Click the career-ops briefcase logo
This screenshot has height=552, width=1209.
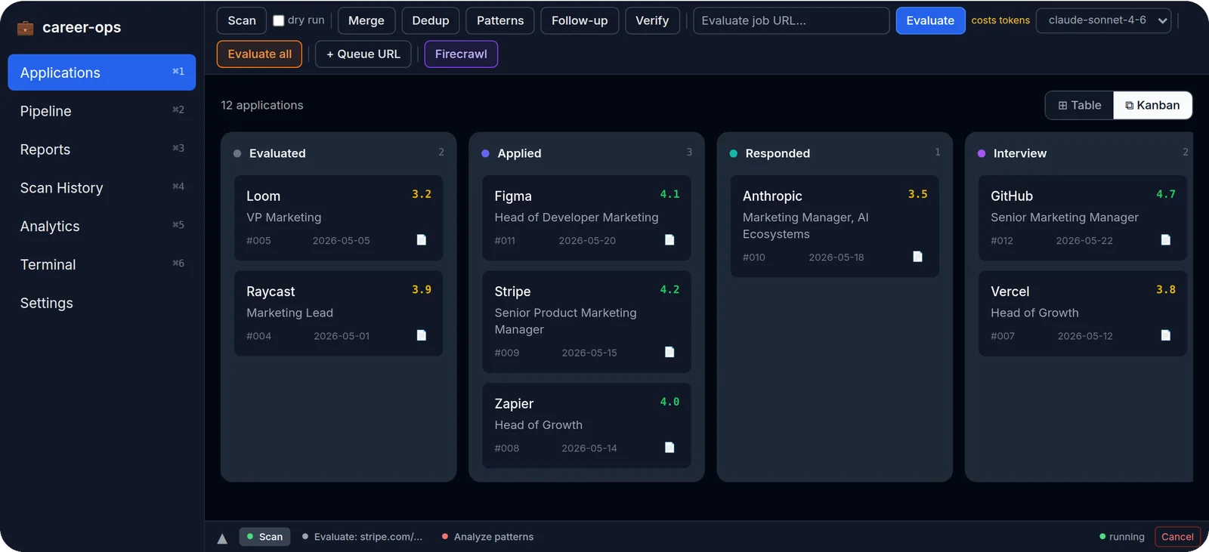click(x=26, y=28)
